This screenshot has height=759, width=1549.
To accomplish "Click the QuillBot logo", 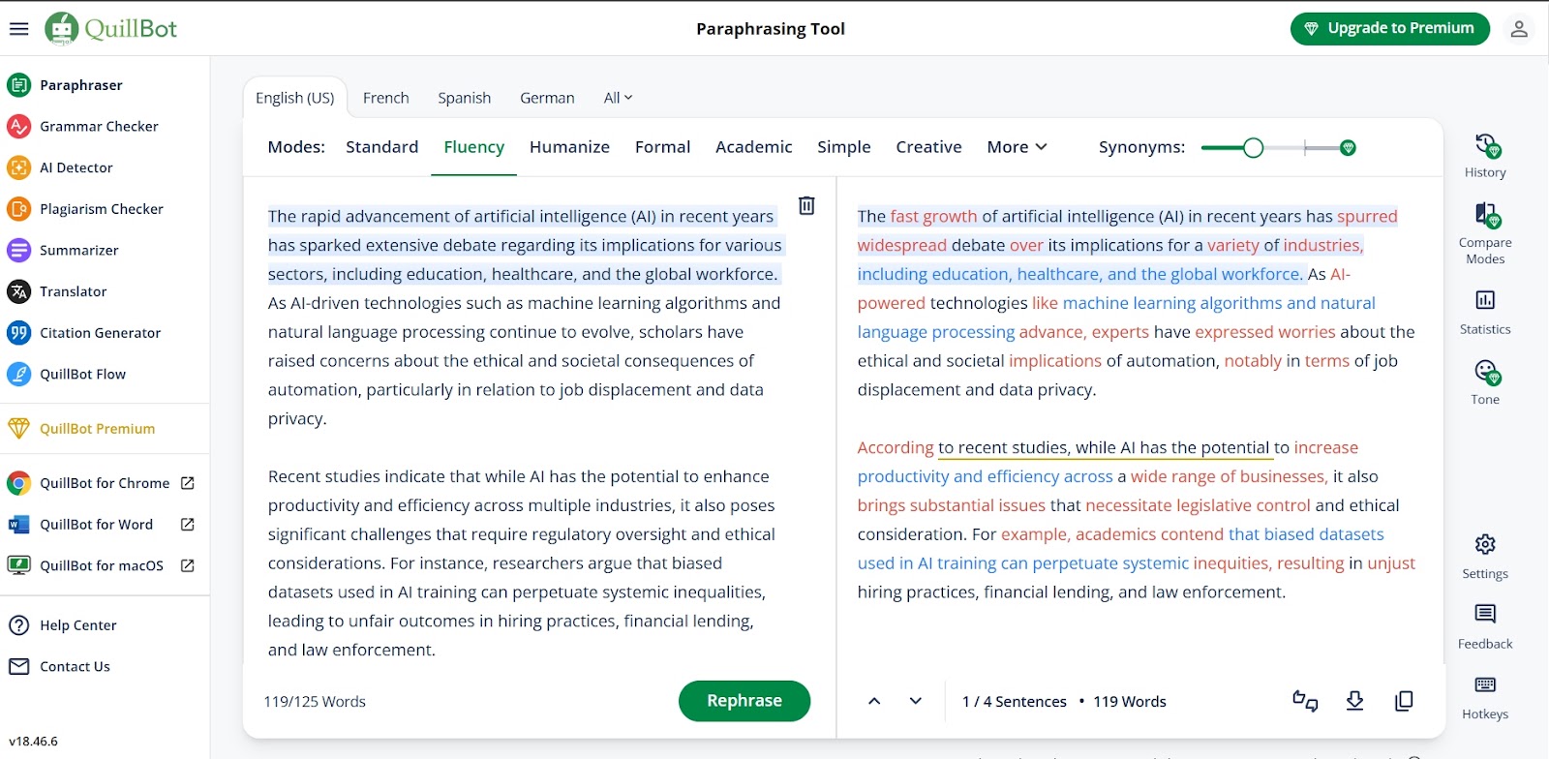I will [111, 29].
